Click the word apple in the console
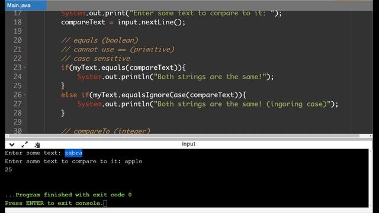This screenshot has height=213, width=379. tap(133, 162)
